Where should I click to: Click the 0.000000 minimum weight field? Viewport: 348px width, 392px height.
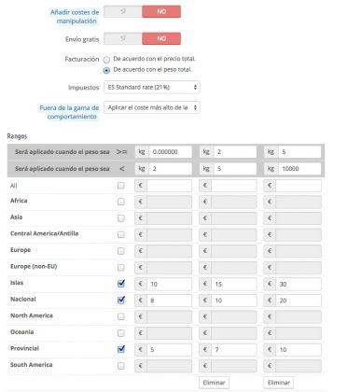[x=171, y=152]
